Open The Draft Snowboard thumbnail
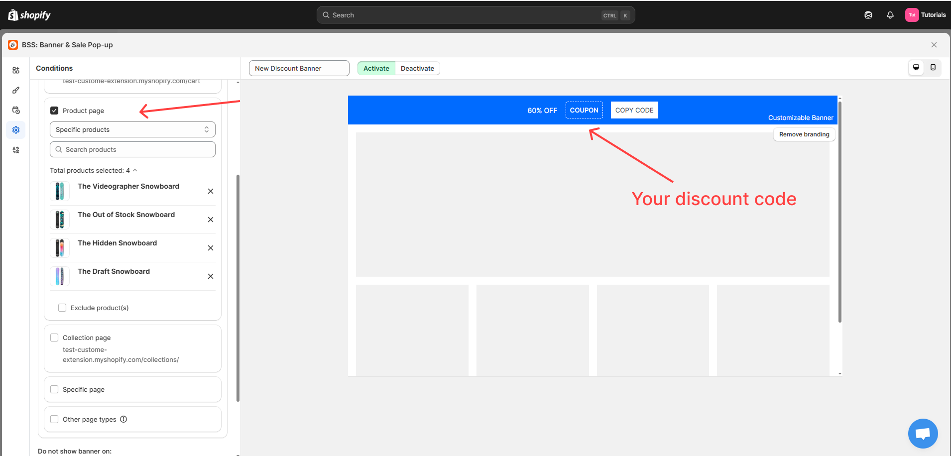Screen dimensions: 951x456 pyautogui.click(x=60, y=276)
